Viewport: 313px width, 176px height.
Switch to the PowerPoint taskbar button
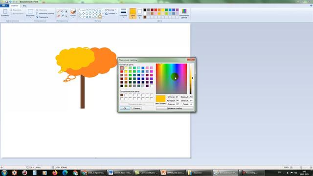pos(173,173)
